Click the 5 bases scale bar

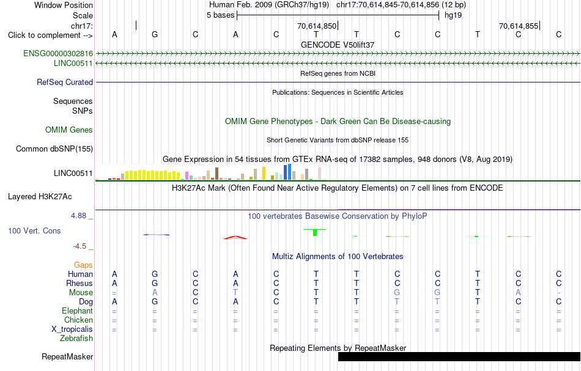pos(338,15)
